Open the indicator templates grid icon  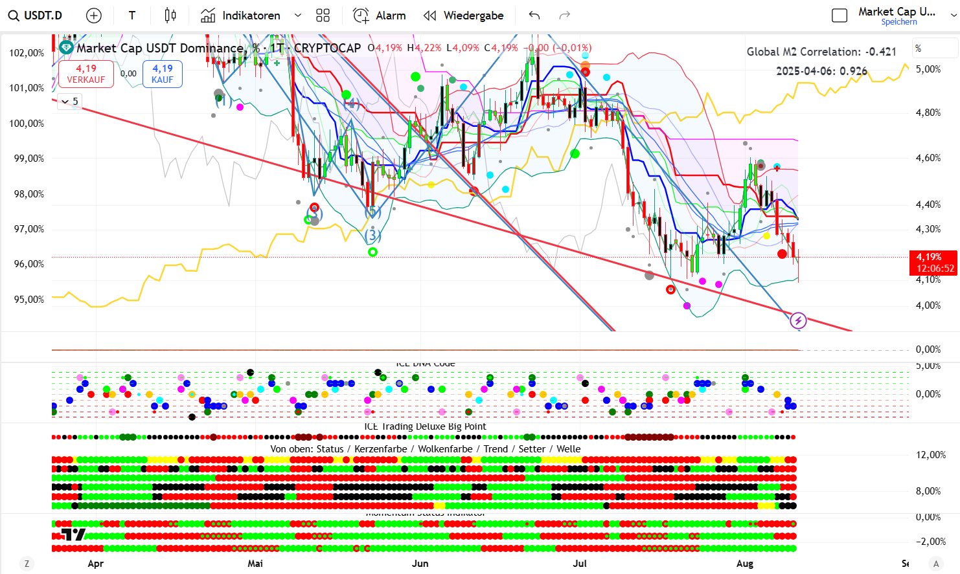323,16
